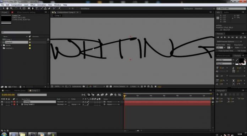This screenshot has width=247, height=136.
Task: Open the Animation menu
Action: 42,5
